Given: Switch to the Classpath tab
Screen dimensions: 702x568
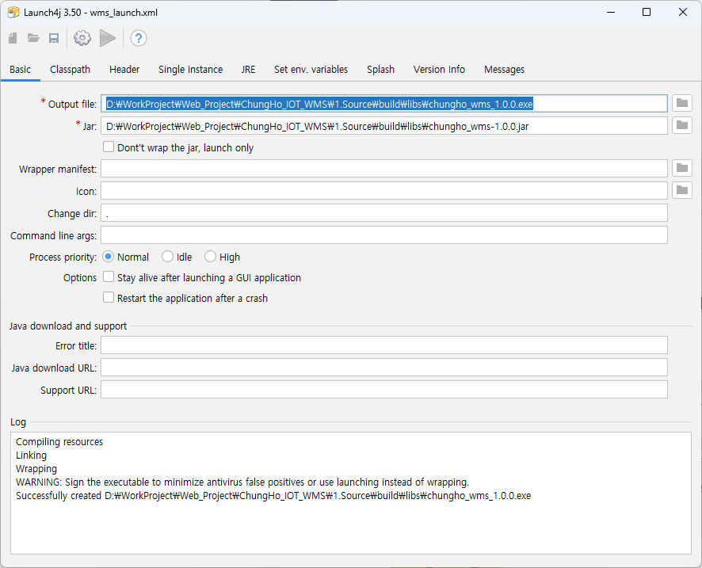Looking at the screenshot, I should [x=70, y=69].
